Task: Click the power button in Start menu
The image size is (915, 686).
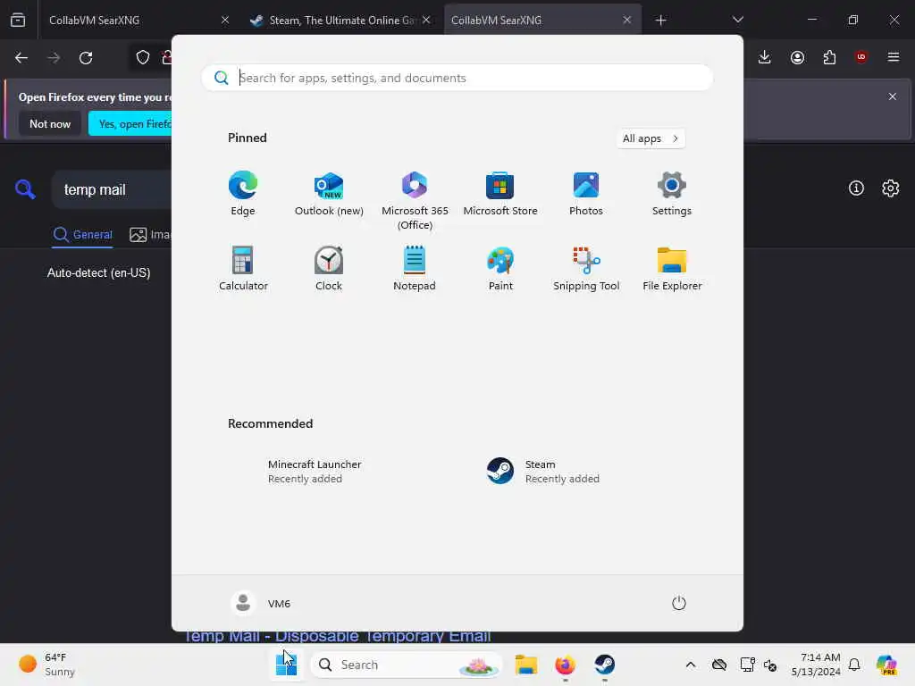Action: pos(679,603)
